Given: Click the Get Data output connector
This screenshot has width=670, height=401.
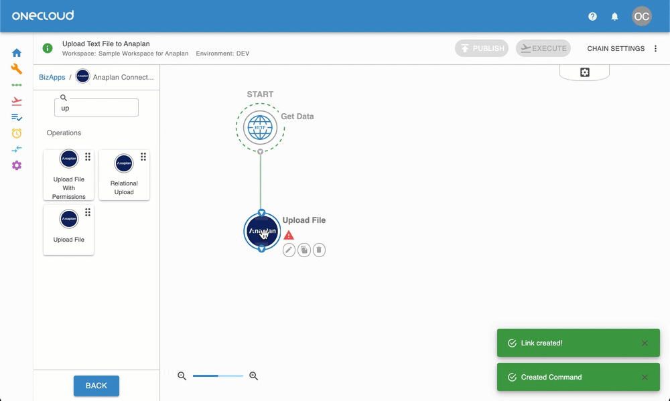Looking at the screenshot, I should (260, 151).
